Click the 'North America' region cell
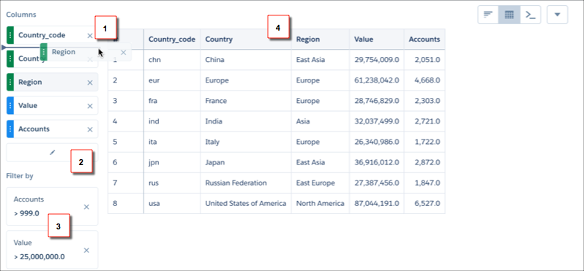This screenshot has height=271, width=584. tap(321, 203)
